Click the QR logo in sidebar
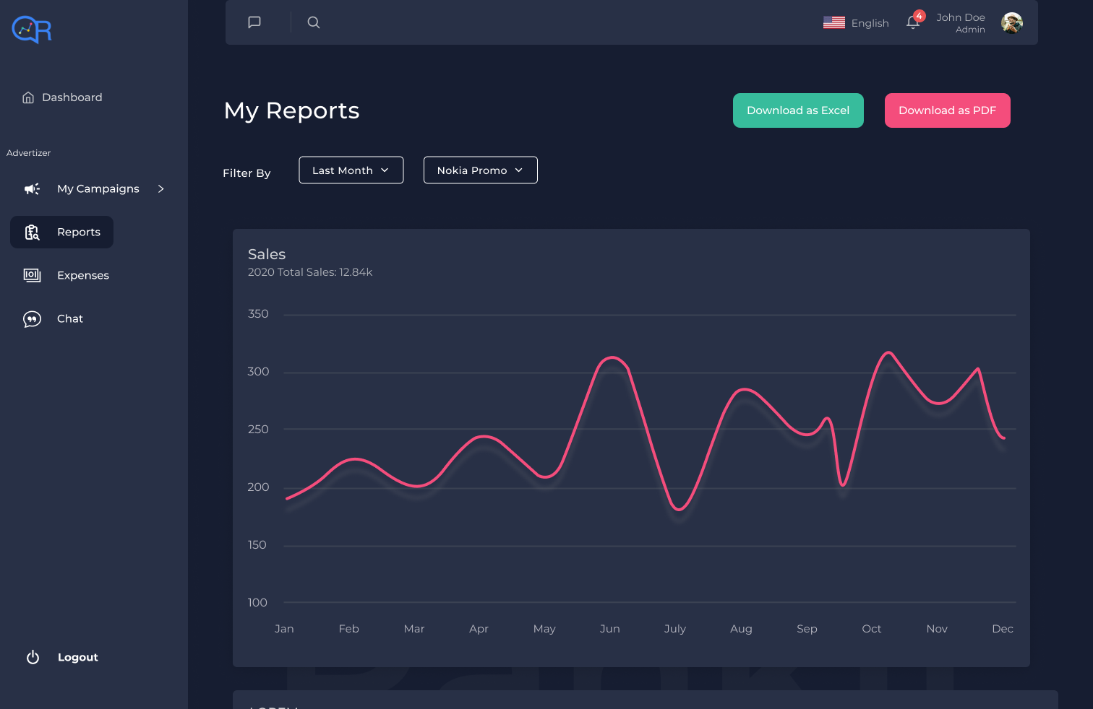This screenshot has height=709, width=1093. (x=32, y=30)
